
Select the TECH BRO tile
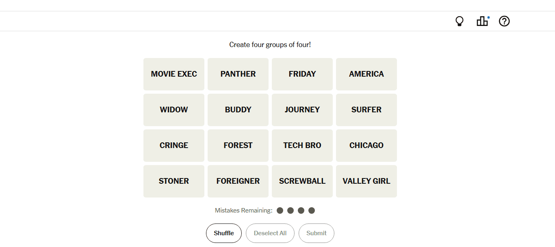[x=302, y=146]
